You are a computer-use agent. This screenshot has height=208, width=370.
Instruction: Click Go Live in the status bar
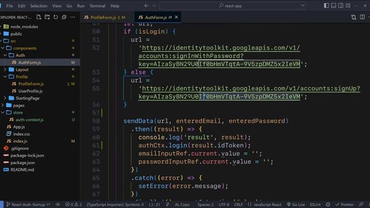pos(296,205)
